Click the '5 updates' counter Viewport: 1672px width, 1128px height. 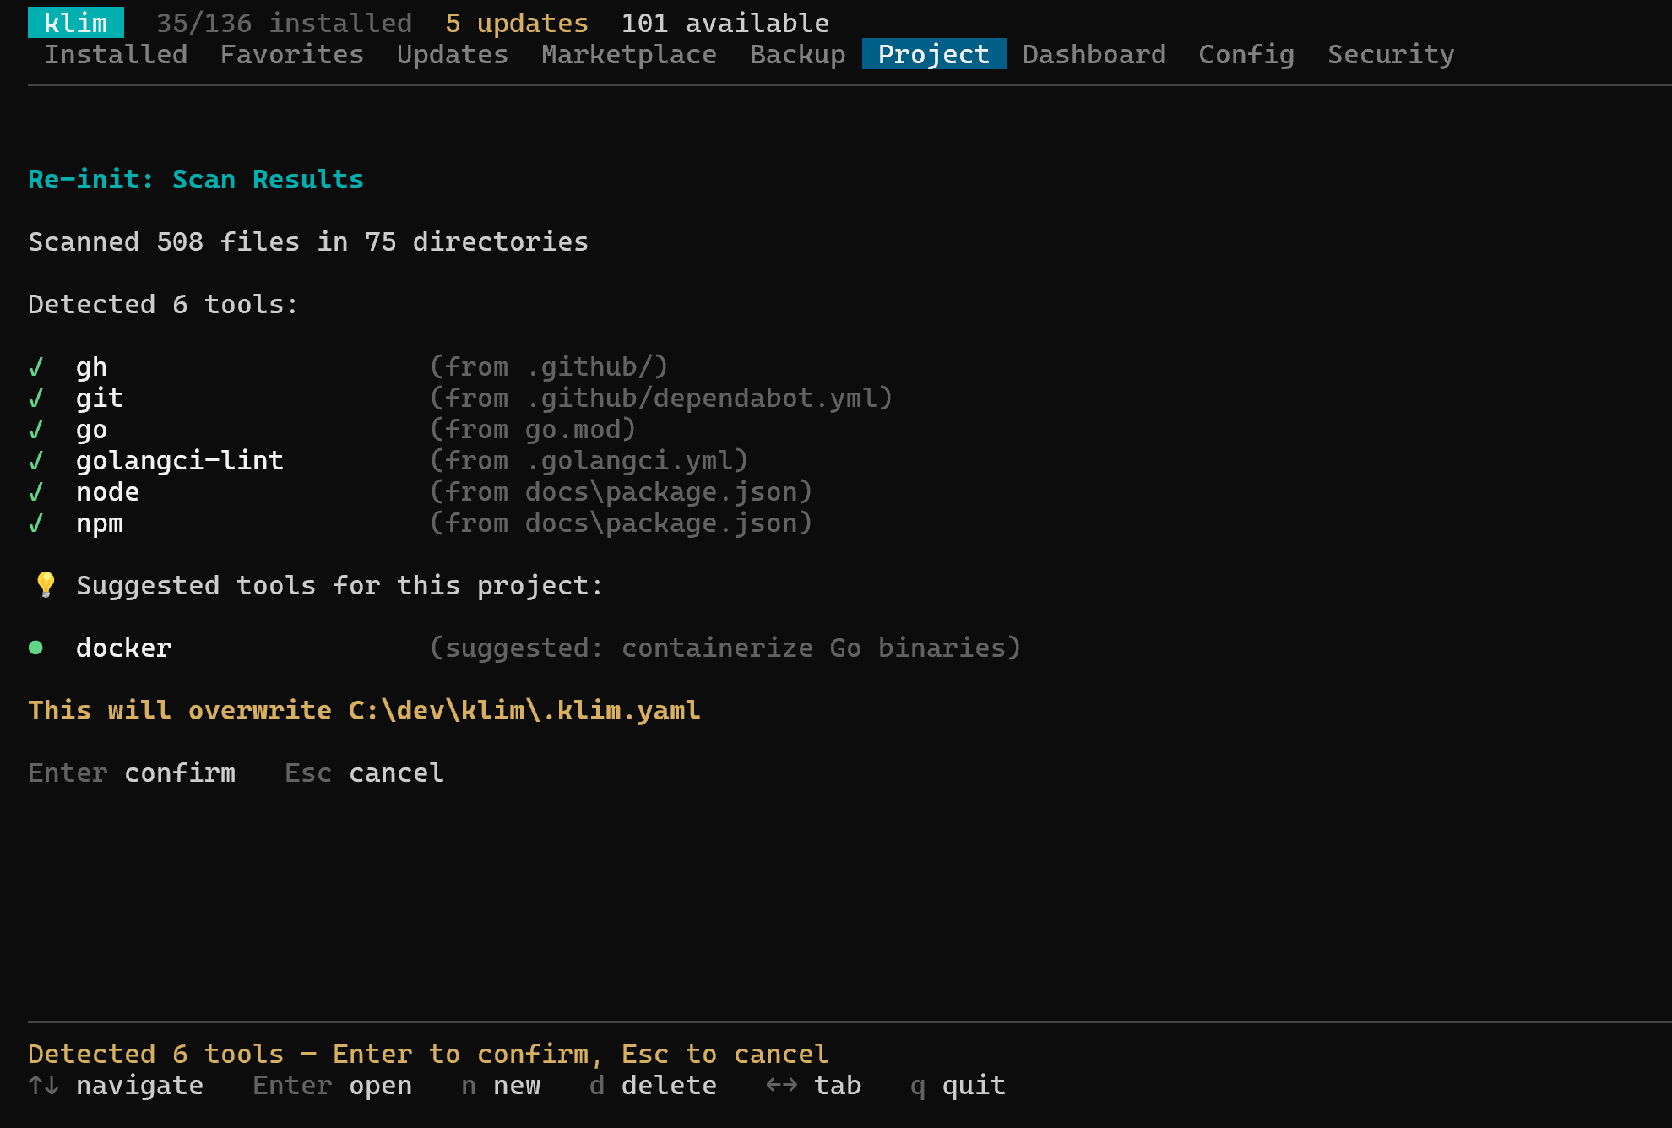point(517,23)
